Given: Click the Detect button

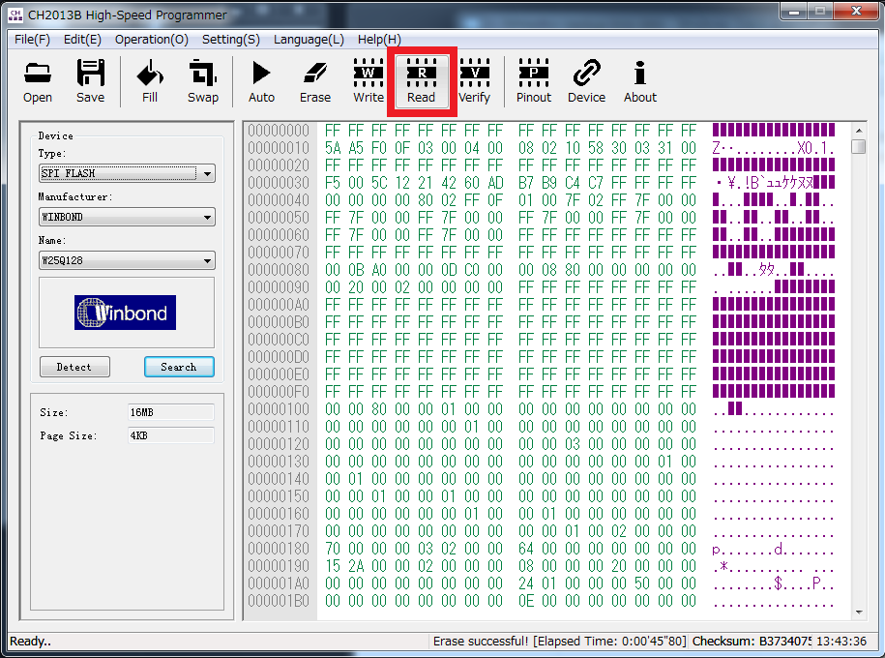Looking at the screenshot, I should pos(74,367).
